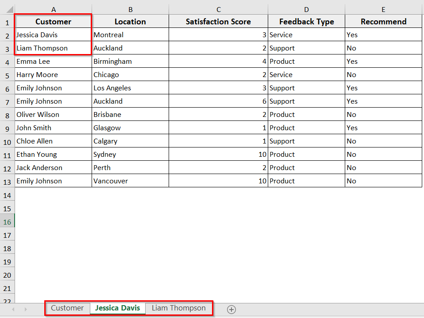424x318 pixels.
Task: Select the cell containing Montreal
Action: [x=130, y=35]
